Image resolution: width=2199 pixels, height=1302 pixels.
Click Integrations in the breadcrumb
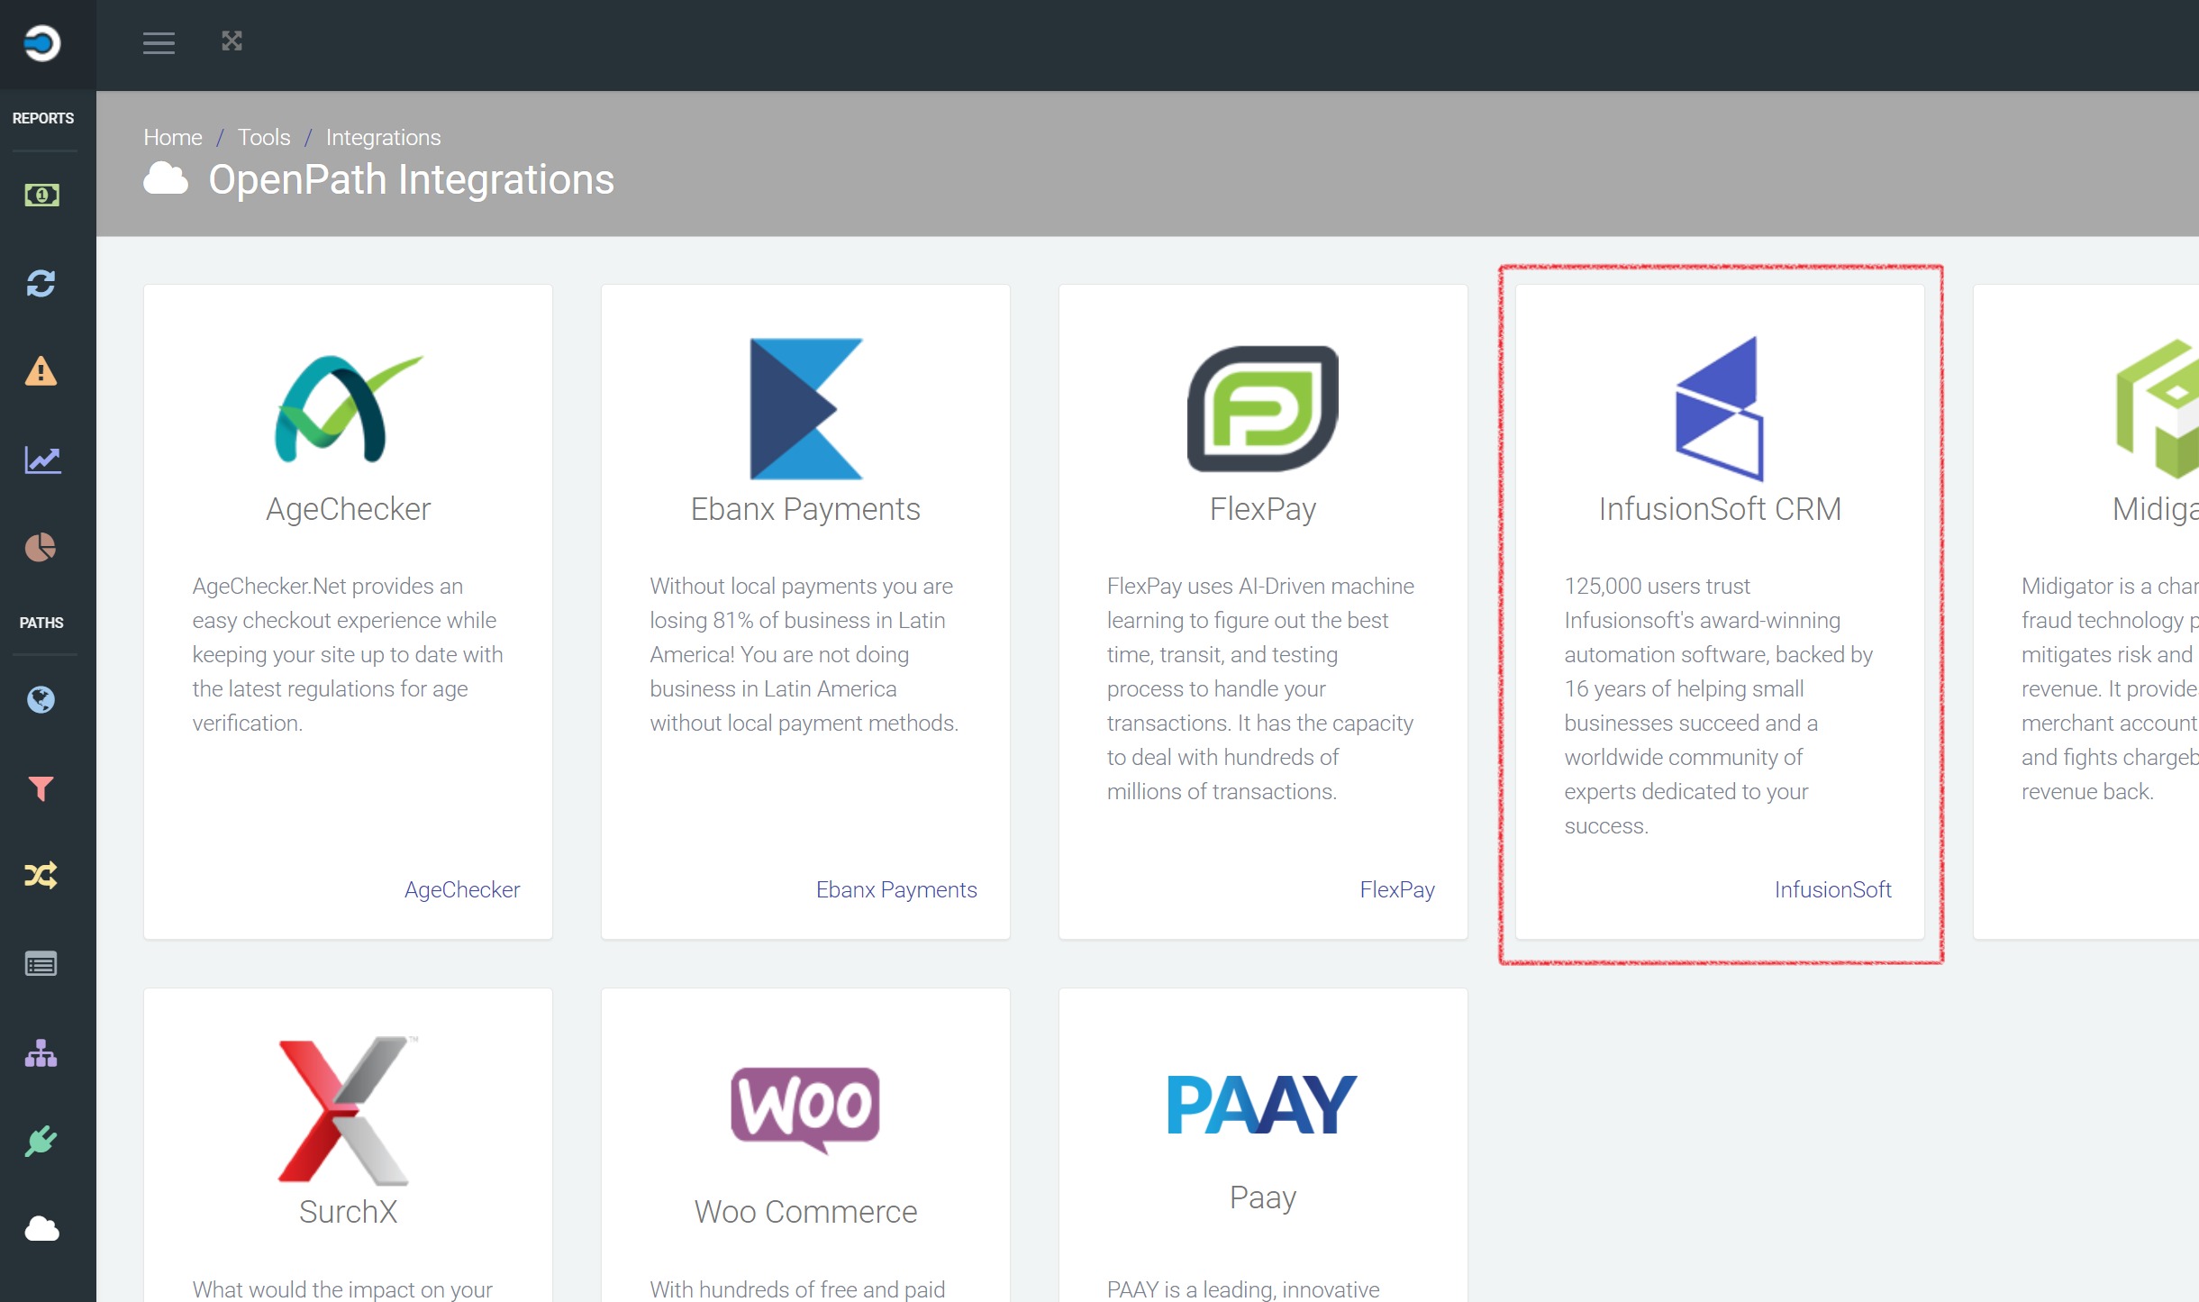point(383,137)
